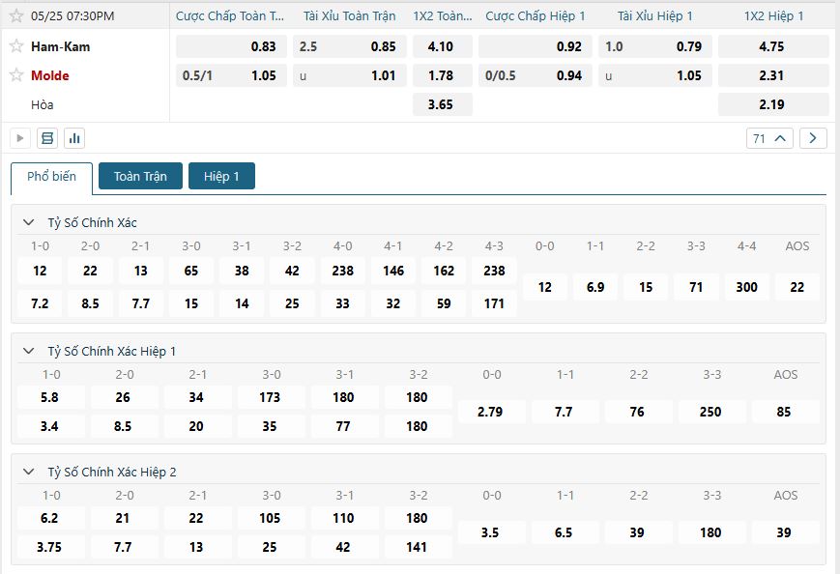Collapse the Tỷ Số Chính Xác Hiệp 1 section

(28, 351)
